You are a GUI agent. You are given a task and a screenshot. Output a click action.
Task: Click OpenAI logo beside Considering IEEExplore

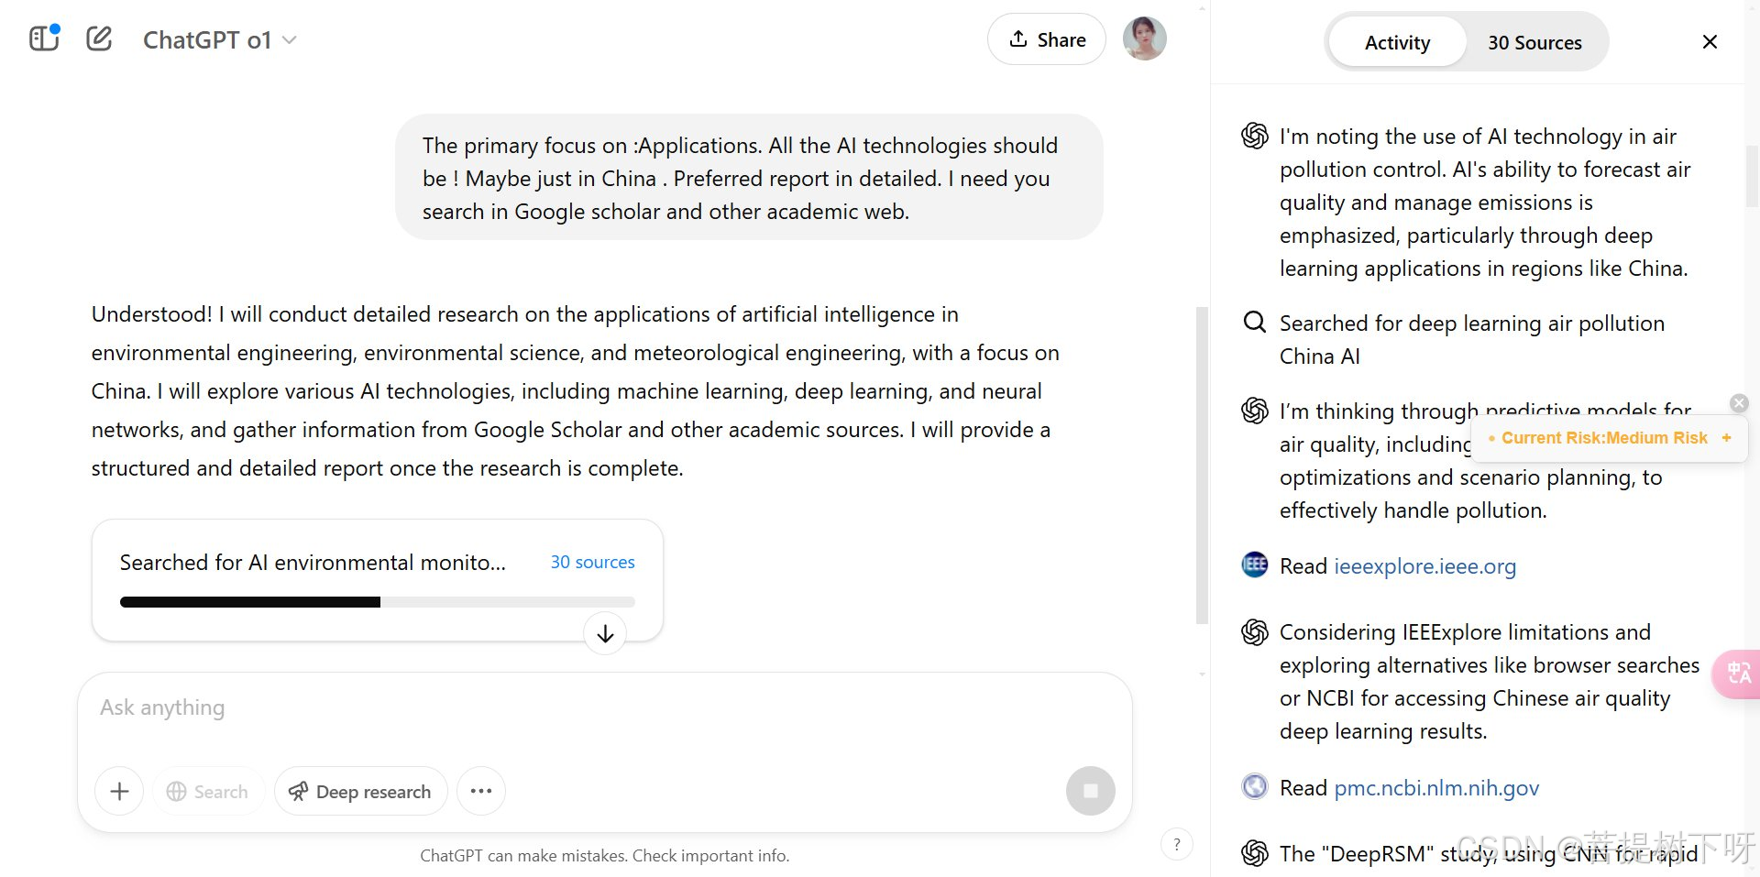[1254, 632]
